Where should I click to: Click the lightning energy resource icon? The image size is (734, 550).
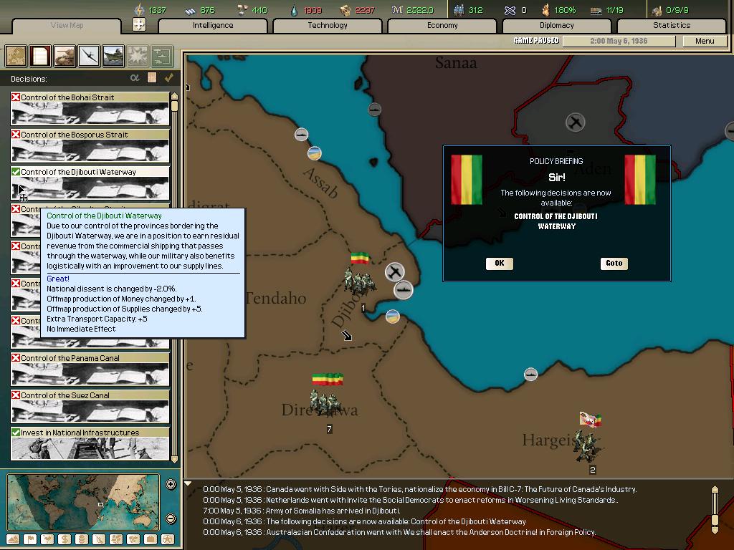coord(140,10)
